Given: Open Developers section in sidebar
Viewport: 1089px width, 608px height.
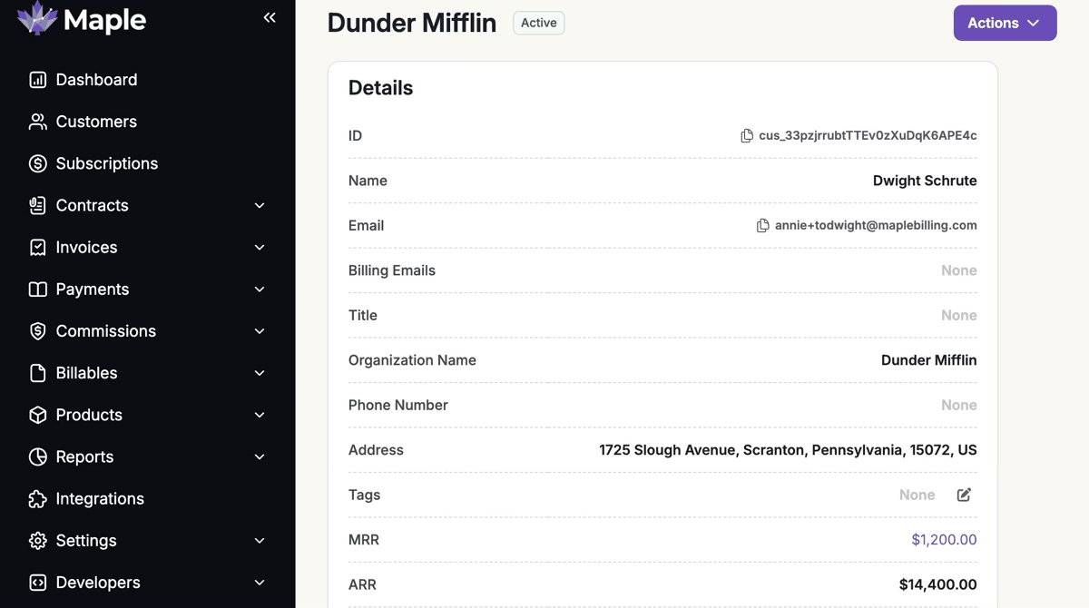Looking at the screenshot, I should coord(98,583).
